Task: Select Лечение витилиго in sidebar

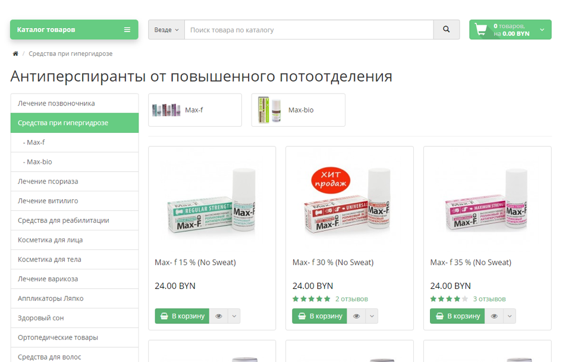Action: 74,201
